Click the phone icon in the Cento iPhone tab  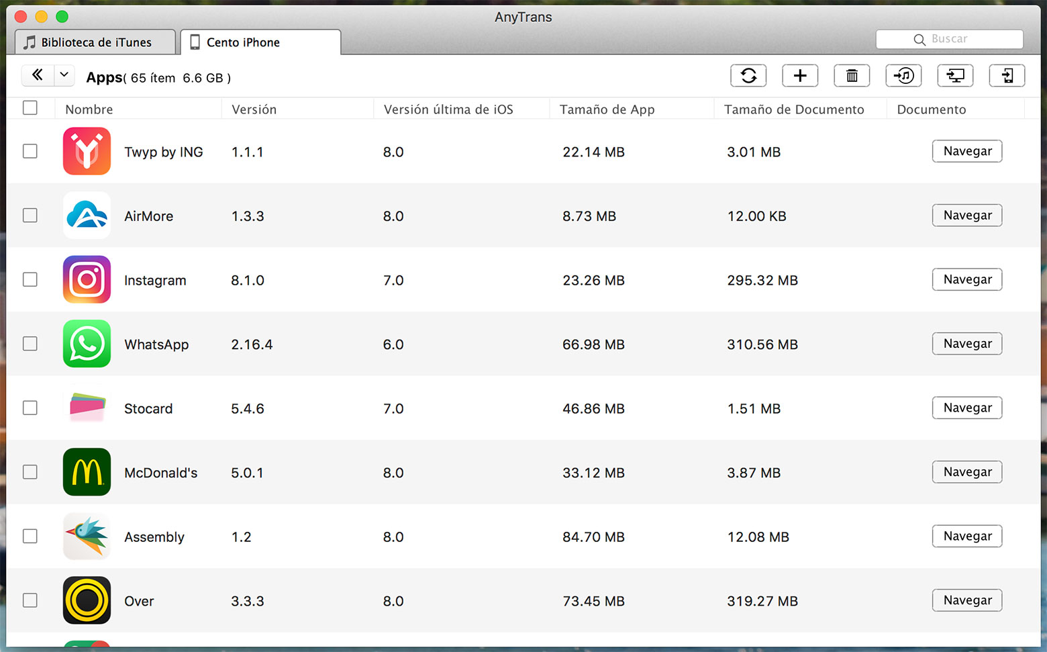tap(195, 42)
